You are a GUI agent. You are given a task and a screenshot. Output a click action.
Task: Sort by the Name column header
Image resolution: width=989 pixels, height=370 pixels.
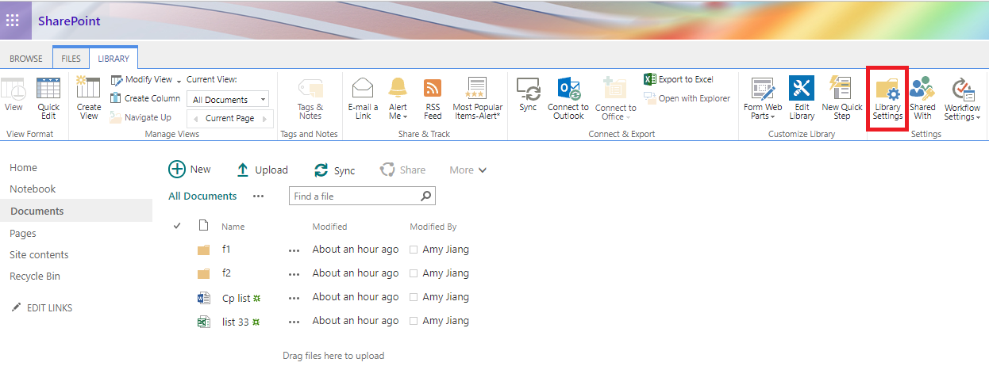pos(233,227)
